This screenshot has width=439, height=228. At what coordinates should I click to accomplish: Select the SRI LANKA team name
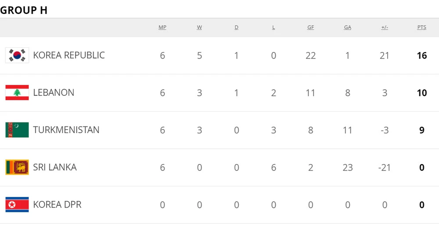55,167
